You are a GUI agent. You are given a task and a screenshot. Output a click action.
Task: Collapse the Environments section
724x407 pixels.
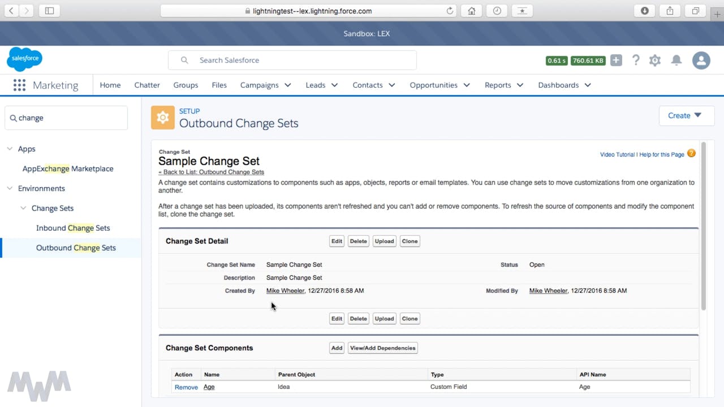click(10, 188)
